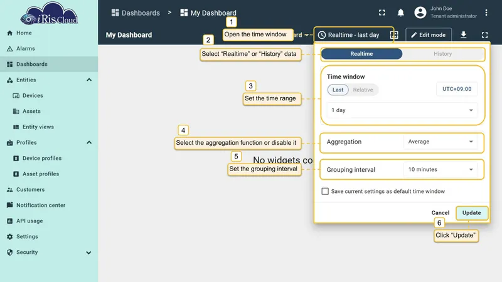Expand the Security section chevron
Image resolution: width=502 pixels, height=282 pixels.
[x=88, y=253]
